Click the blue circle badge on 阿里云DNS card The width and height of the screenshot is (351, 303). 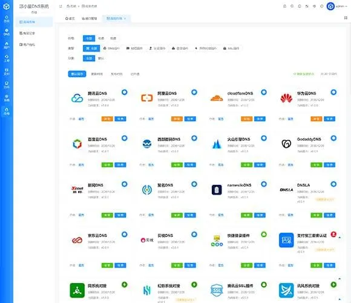click(194, 92)
